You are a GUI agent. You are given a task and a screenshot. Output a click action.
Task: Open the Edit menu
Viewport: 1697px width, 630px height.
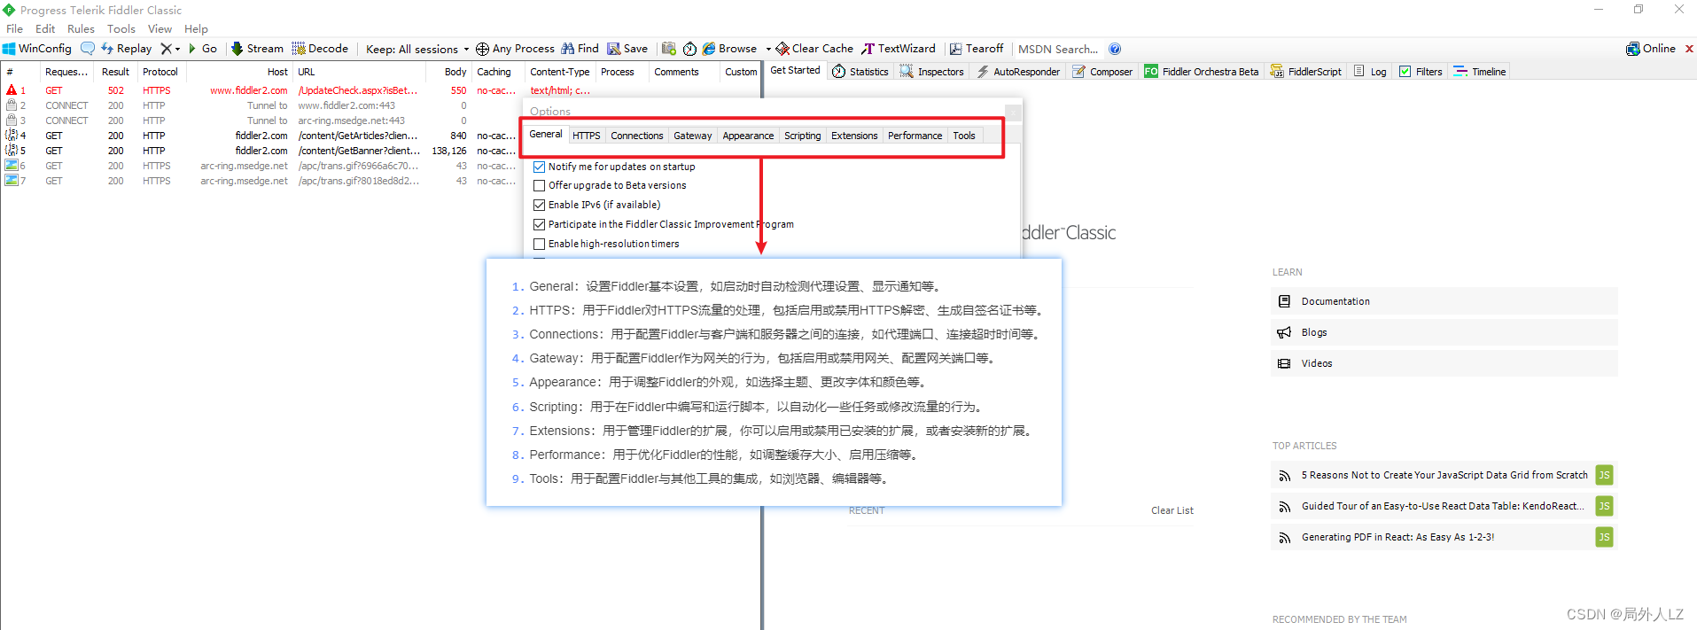coord(45,29)
